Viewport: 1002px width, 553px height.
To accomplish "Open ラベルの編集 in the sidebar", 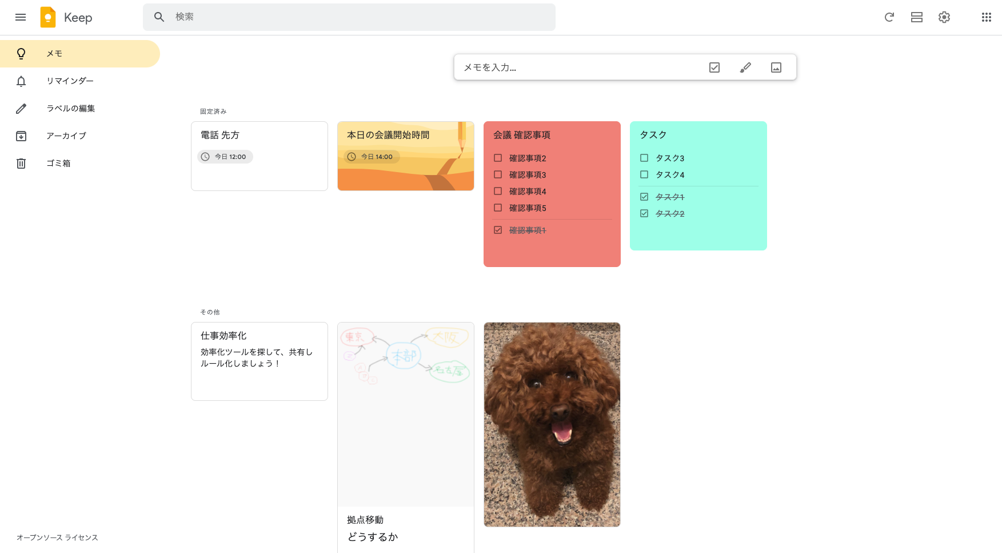I will tap(80, 109).
